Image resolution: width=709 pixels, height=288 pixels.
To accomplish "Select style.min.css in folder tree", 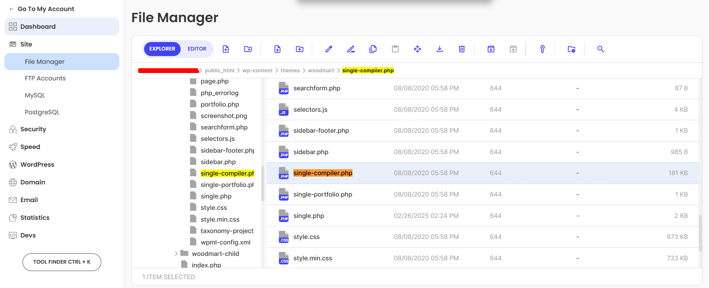I will coord(220,219).
